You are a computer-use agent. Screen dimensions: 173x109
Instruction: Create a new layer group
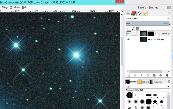(x=135, y=76)
